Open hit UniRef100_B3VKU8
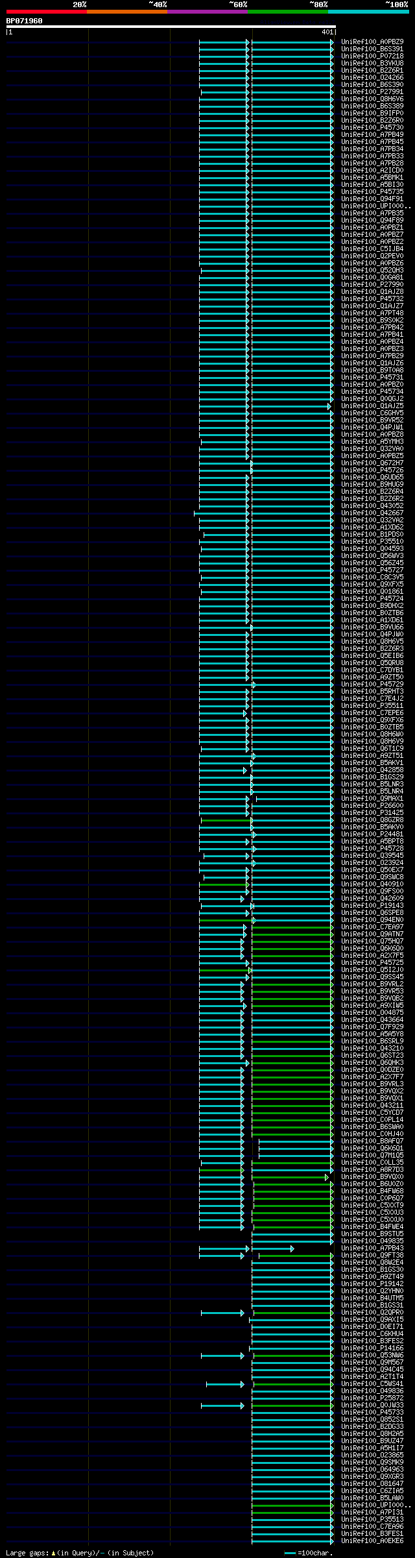This screenshot has width=415, height=1558. [x=372, y=63]
